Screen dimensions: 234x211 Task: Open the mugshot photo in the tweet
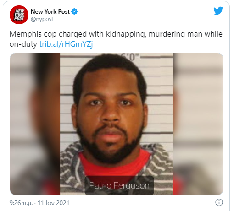tap(117, 124)
